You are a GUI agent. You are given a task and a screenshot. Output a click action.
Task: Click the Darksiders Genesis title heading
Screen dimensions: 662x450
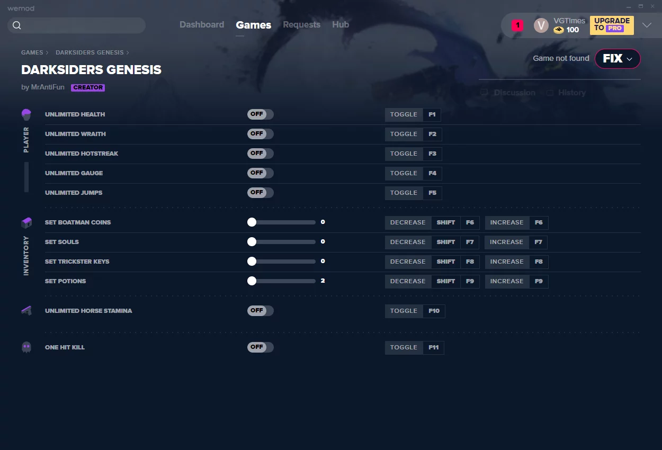91,70
